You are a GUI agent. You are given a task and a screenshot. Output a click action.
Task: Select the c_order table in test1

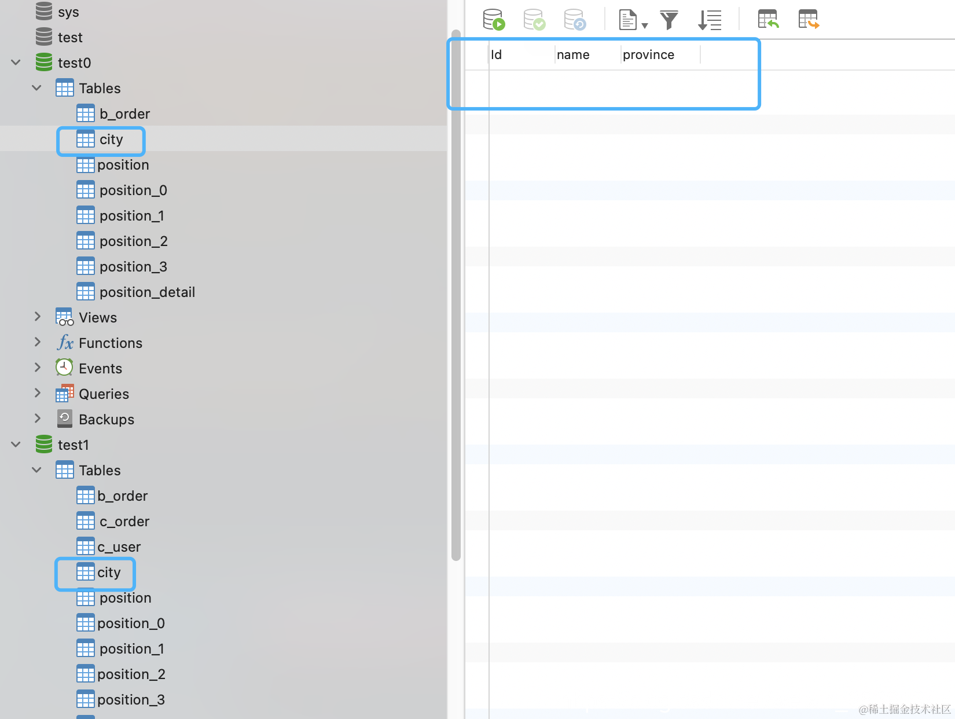tap(124, 522)
